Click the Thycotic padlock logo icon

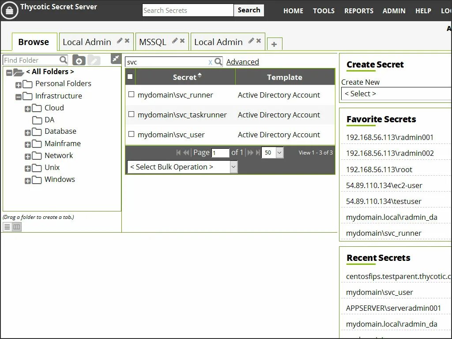[9, 10]
